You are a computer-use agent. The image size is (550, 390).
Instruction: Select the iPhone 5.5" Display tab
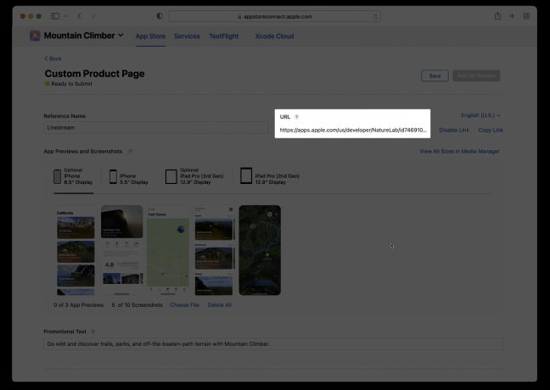(129, 176)
